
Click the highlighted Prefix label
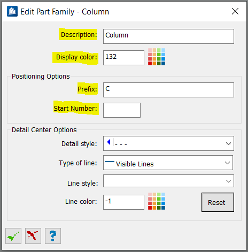tap(87, 89)
